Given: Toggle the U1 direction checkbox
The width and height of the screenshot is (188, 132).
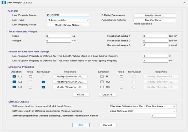Looking at the screenshot, I should tap(14, 77).
